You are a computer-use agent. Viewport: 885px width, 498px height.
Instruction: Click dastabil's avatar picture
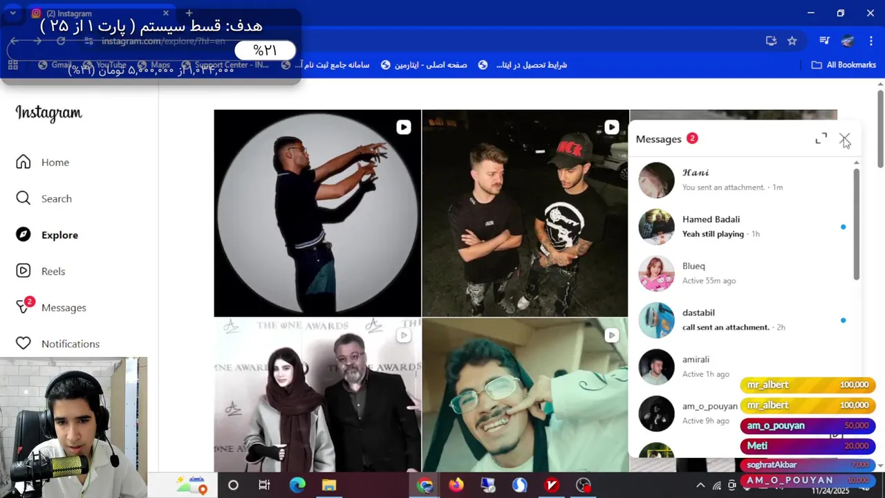[x=656, y=320]
